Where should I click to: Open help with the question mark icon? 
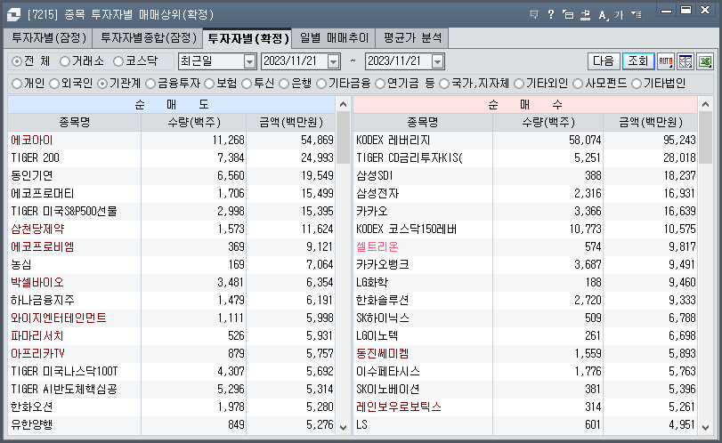551,15
